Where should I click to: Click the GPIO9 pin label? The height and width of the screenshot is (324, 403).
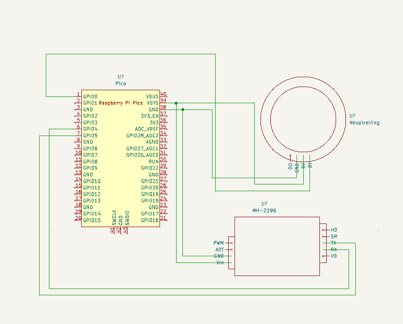click(x=90, y=168)
